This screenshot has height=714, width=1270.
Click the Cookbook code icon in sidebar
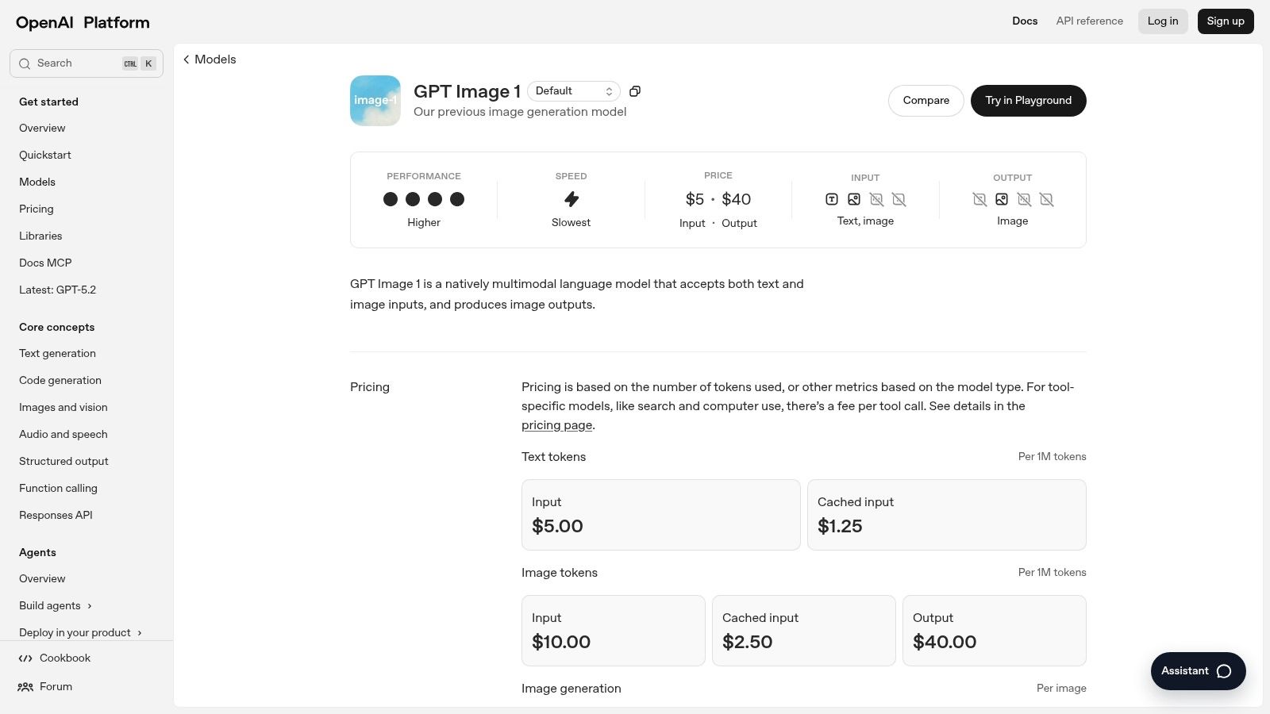click(25, 658)
